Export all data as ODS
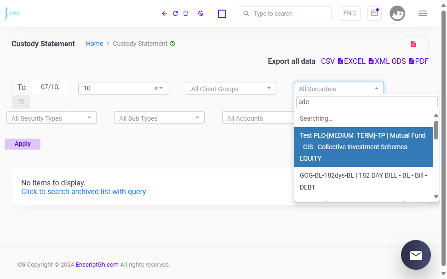 click(x=399, y=61)
